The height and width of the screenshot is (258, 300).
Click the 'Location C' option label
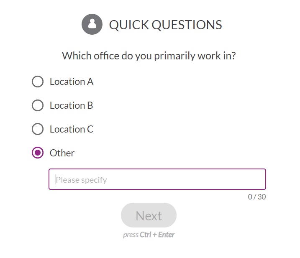(x=72, y=129)
